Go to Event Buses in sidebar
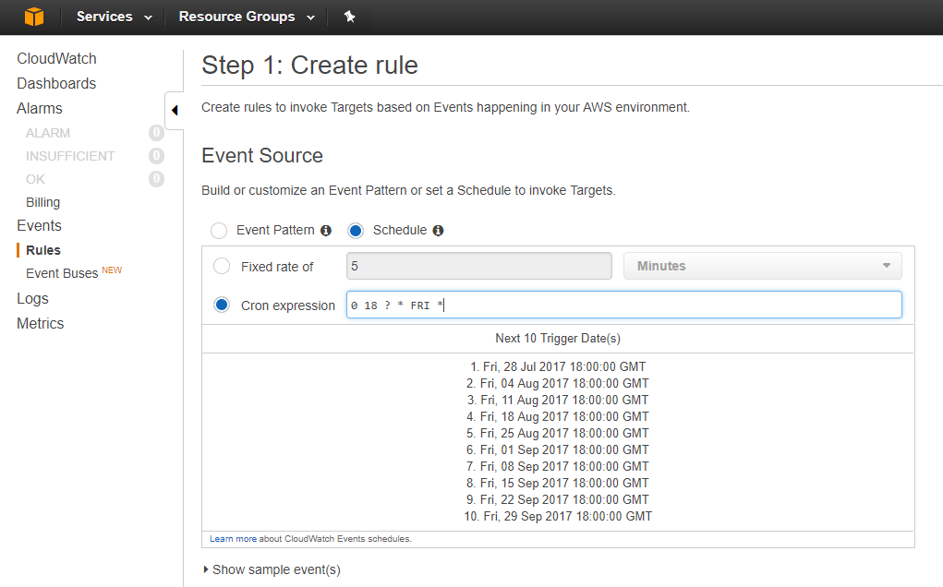Screen dimensions: 943x587 click(62, 273)
